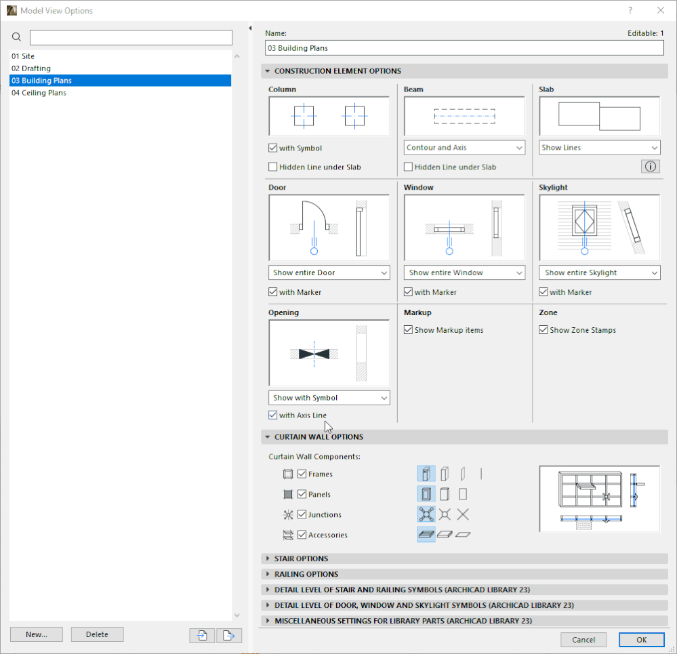Screen dimensions: 677x654
Task: Open the Slab info button
Action: coord(650,166)
